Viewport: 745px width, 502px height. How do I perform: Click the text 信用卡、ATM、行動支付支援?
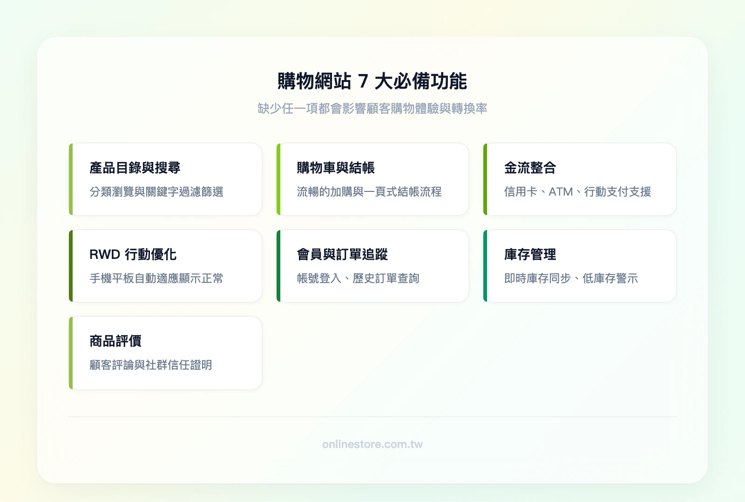pos(579,191)
